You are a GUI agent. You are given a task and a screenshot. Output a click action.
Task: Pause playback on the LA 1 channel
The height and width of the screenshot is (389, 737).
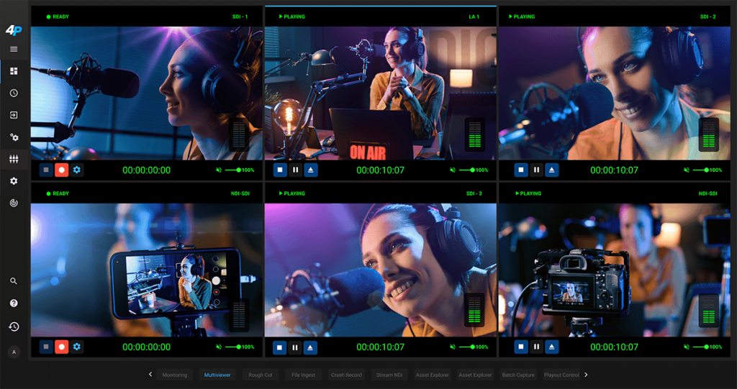click(x=295, y=170)
